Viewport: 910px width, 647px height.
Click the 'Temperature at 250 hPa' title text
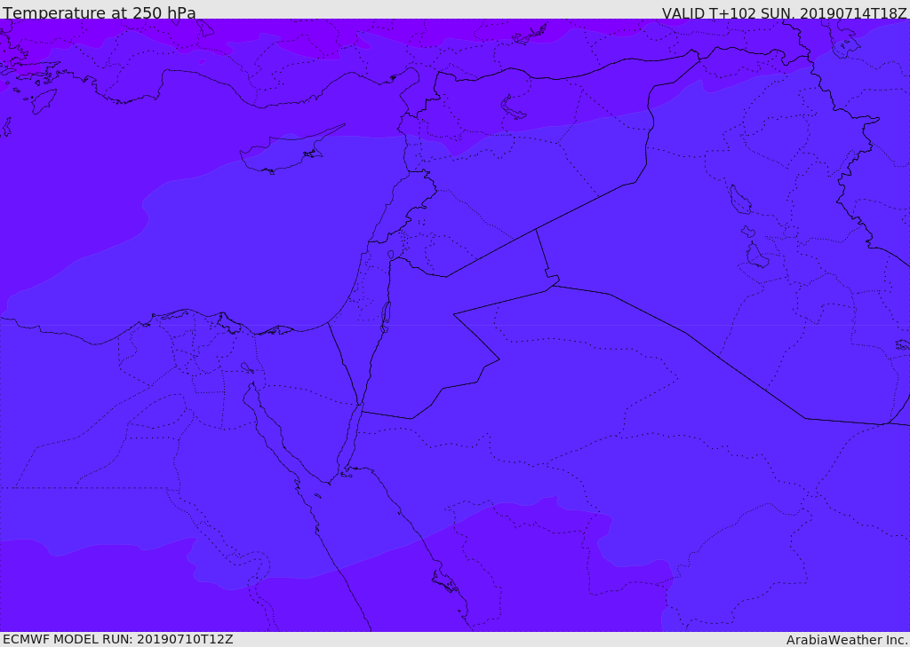click(100, 12)
